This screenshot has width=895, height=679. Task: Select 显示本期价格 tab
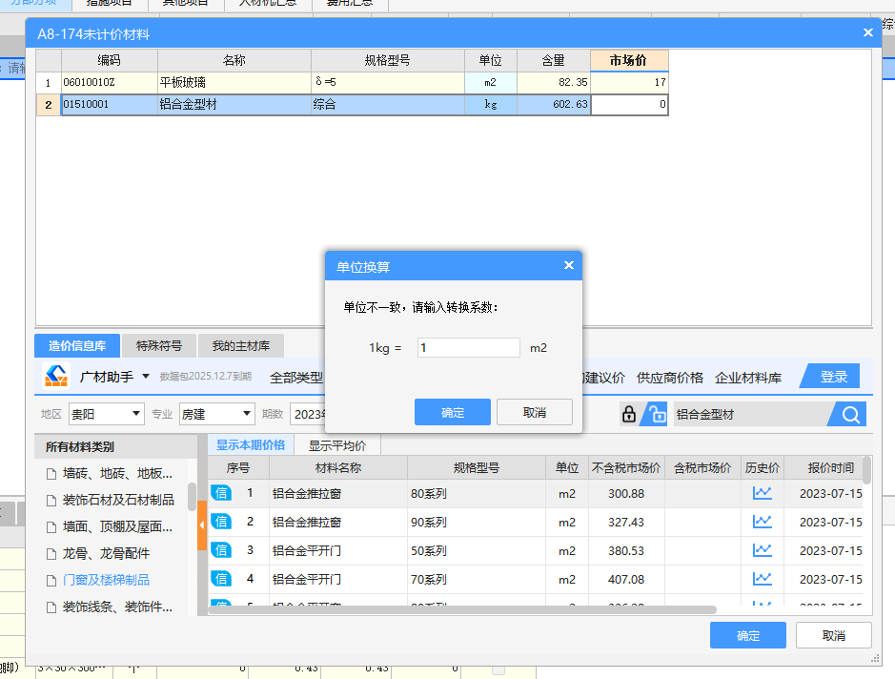[251, 444]
